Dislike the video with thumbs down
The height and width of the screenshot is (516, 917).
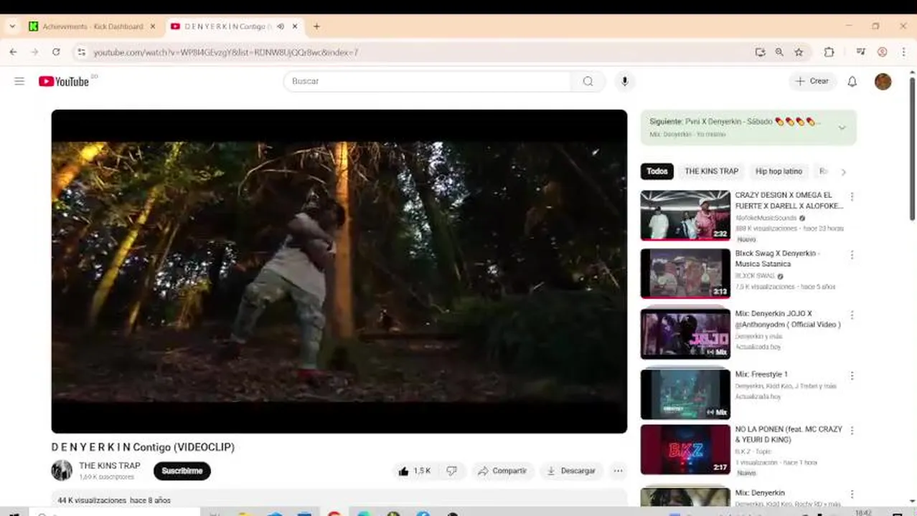click(452, 471)
